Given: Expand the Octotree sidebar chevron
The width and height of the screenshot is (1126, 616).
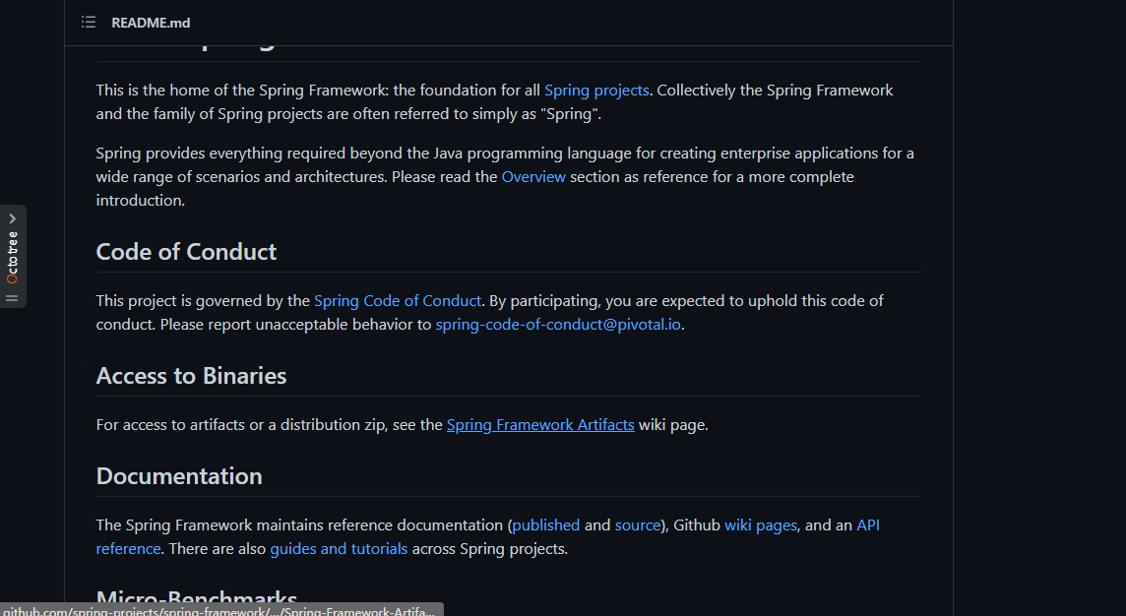Looking at the screenshot, I should [12, 219].
